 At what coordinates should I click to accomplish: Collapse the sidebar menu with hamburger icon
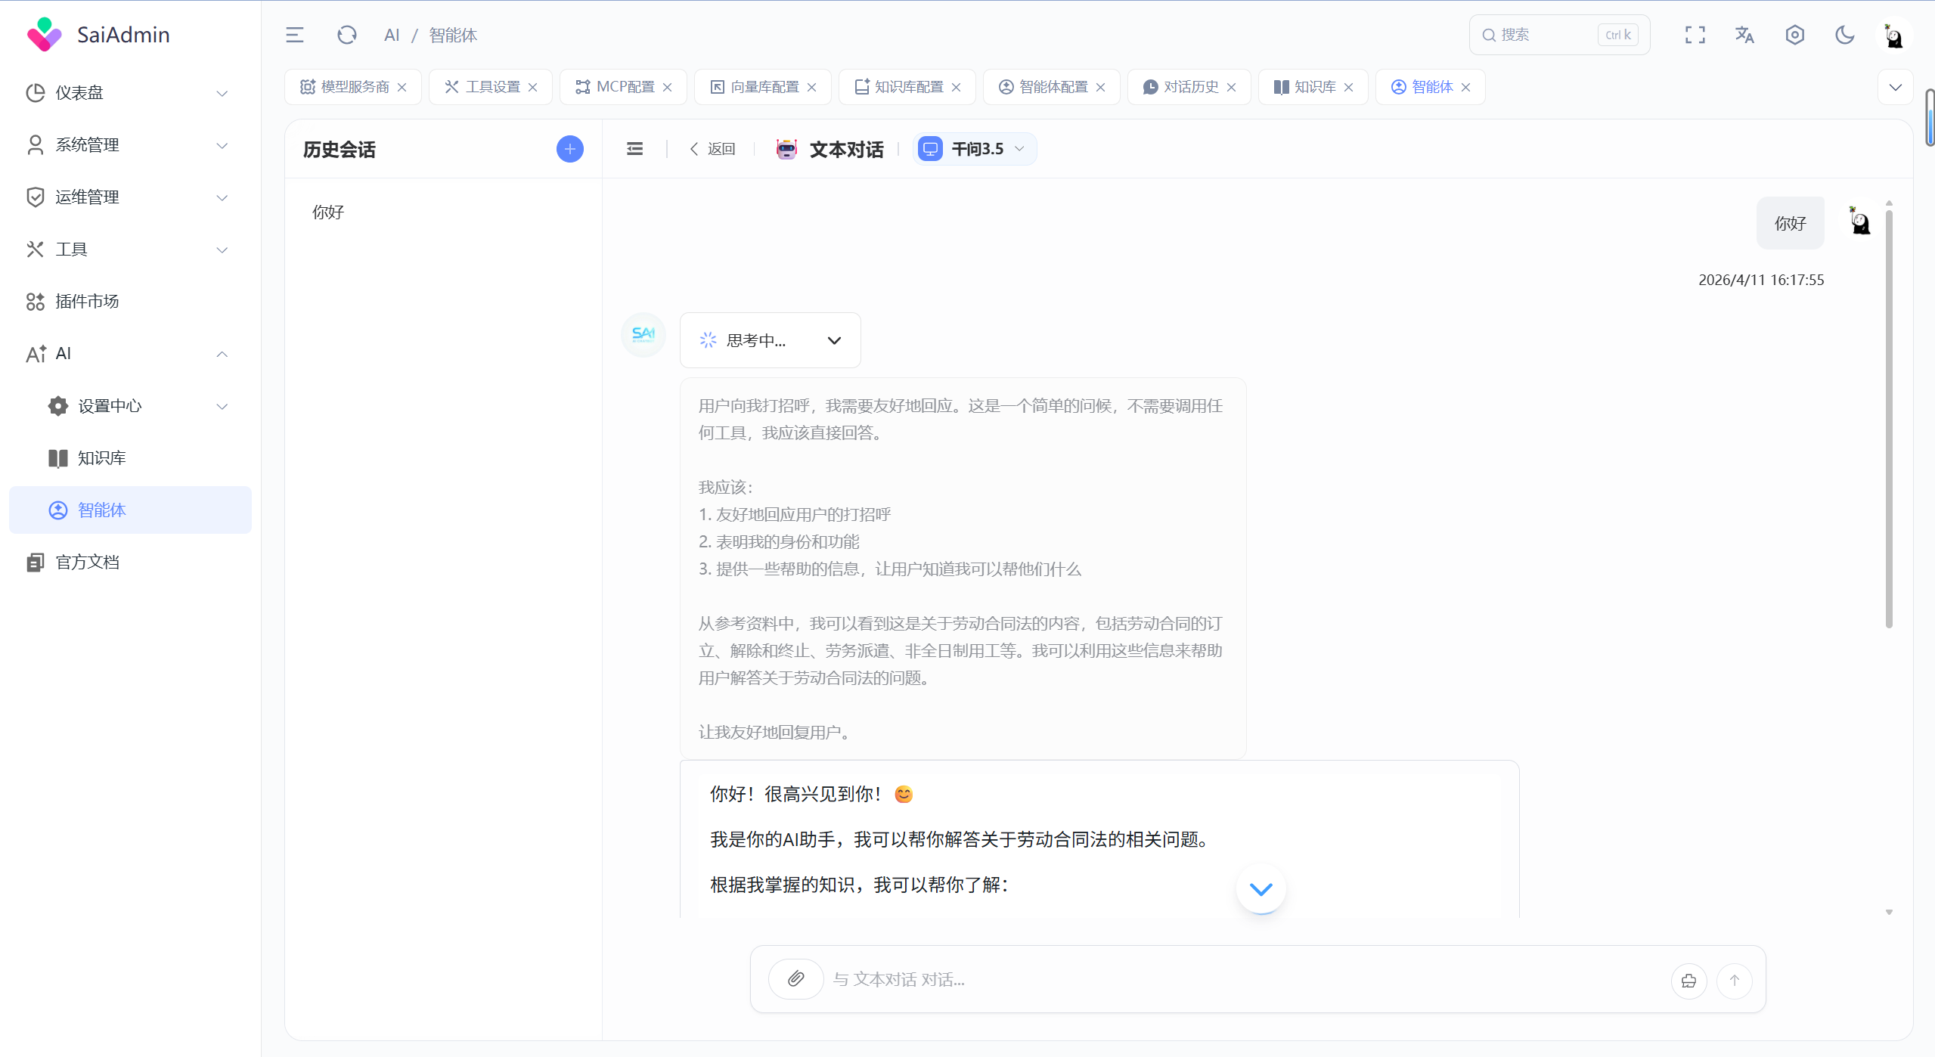click(x=295, y=35)
